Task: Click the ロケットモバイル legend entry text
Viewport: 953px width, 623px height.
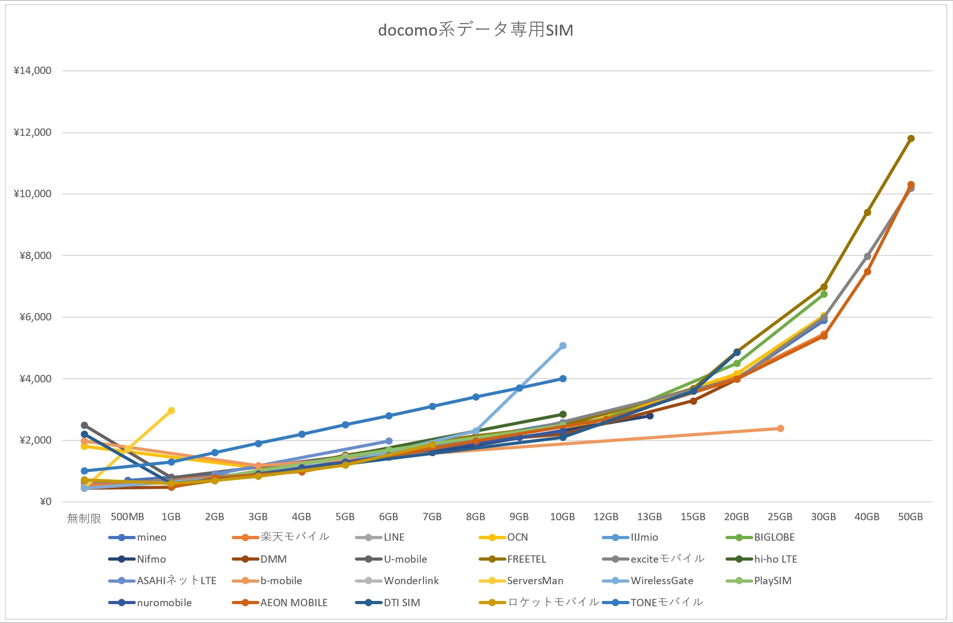Action: coord(553,603)
